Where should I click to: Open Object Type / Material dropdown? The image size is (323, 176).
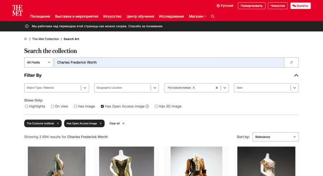[x=56, y=88]
